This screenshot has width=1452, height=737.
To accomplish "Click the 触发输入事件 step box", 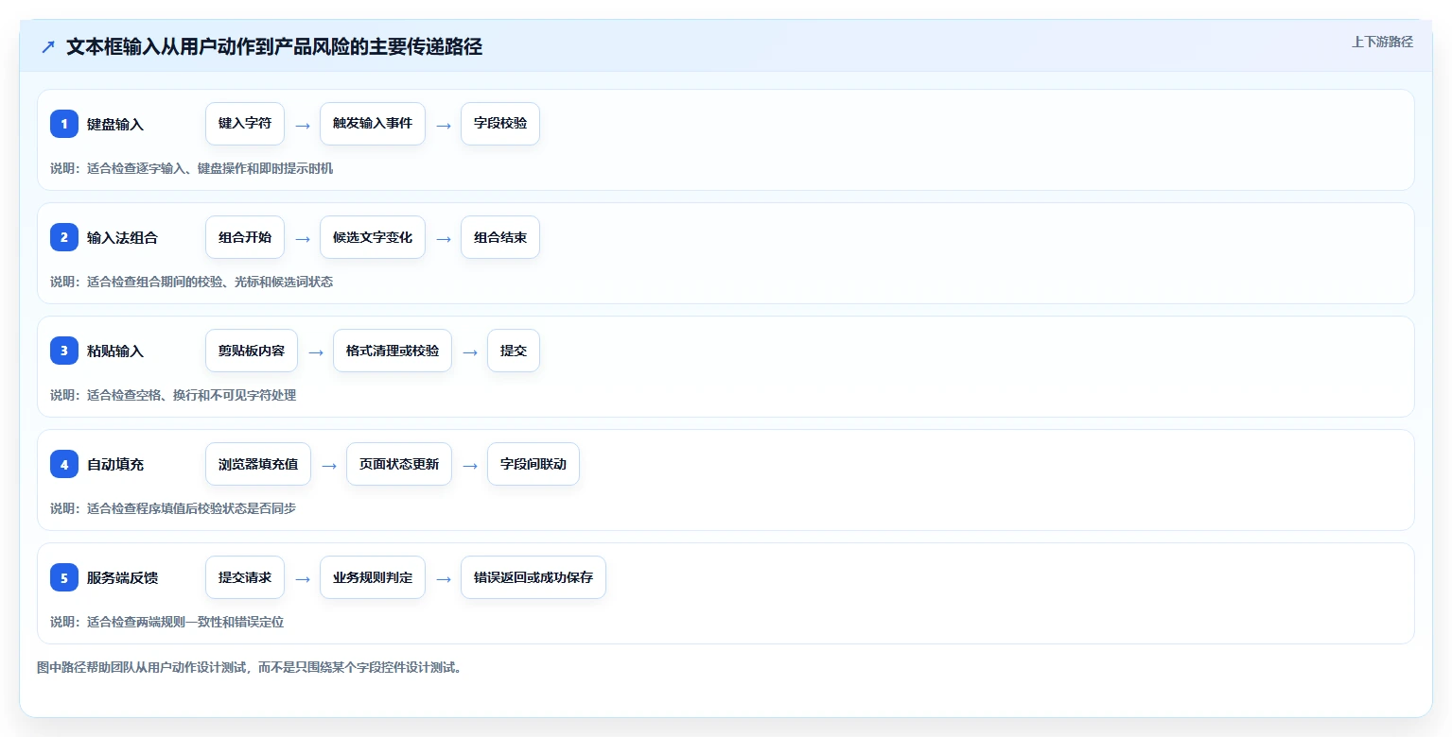I will point(373,124).
